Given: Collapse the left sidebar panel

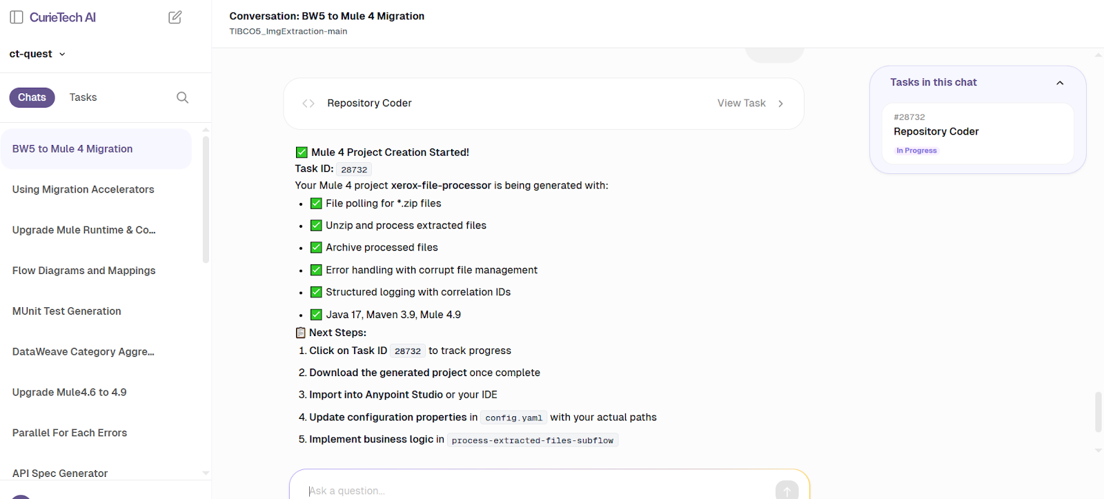Looking at the screenshot, I should coord(17,17).
